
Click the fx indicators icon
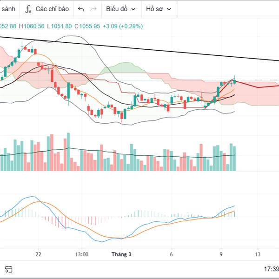click(28, 9)
